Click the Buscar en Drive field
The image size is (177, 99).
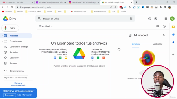click(85, 18)
